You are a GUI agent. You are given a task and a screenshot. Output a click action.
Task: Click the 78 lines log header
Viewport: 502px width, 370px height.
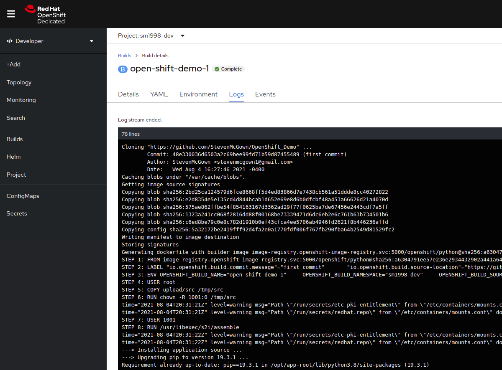pos(131,134)
